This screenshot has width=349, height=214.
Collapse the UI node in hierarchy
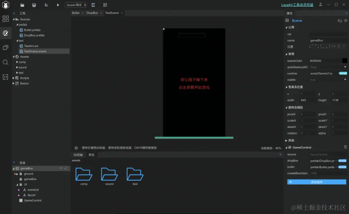pyautogui.click(x=17, y=184)
